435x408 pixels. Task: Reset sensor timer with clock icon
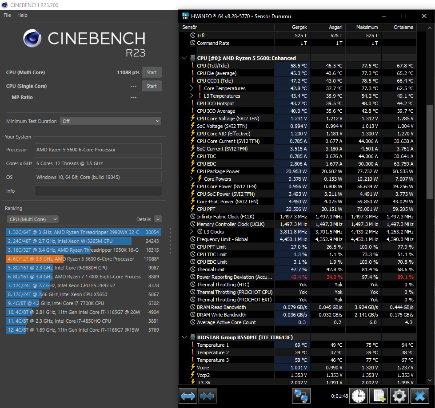tap(359, 396)
